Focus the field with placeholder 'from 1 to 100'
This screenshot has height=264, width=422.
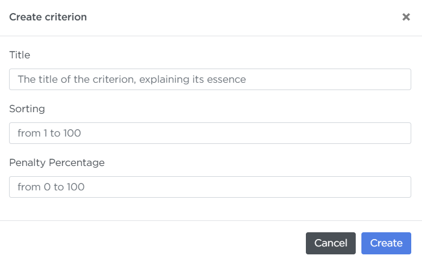[210, 133]
